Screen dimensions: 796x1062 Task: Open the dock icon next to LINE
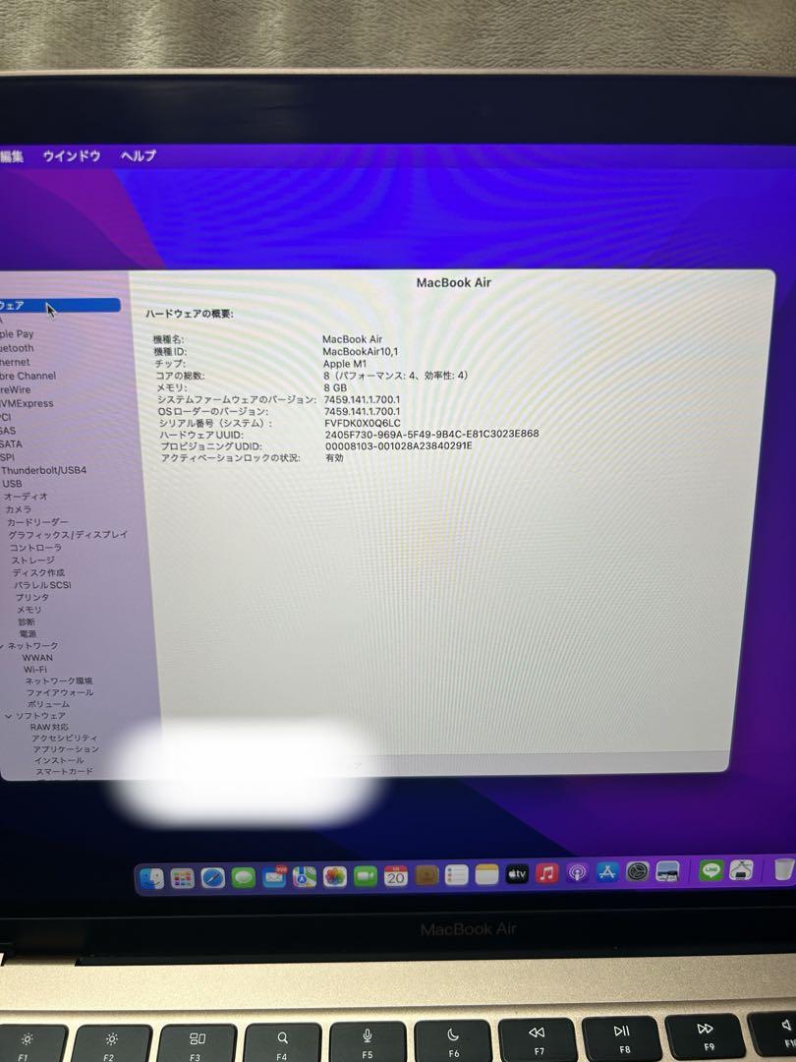tap(741, 869)
